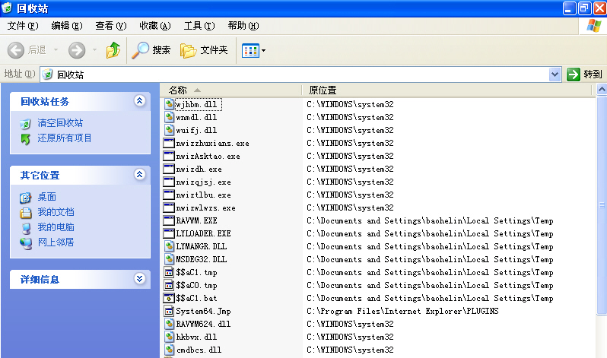The height and width of the screenshot is (358, 607).
Task: Click the restore all items icon
Action: tap(26, 139)
